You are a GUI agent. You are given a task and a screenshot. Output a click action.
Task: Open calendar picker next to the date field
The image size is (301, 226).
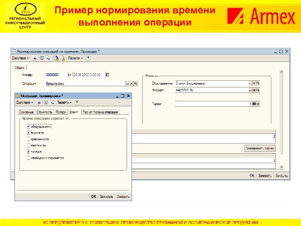[107, 75]
